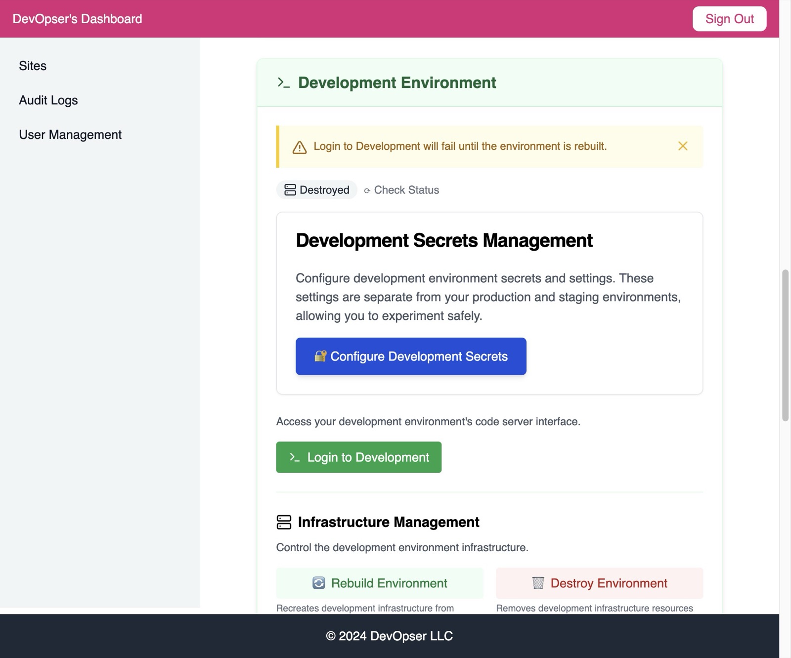Click the terminal icon beside Development Environment
The image size is (791, 658).
pos(284,83)
